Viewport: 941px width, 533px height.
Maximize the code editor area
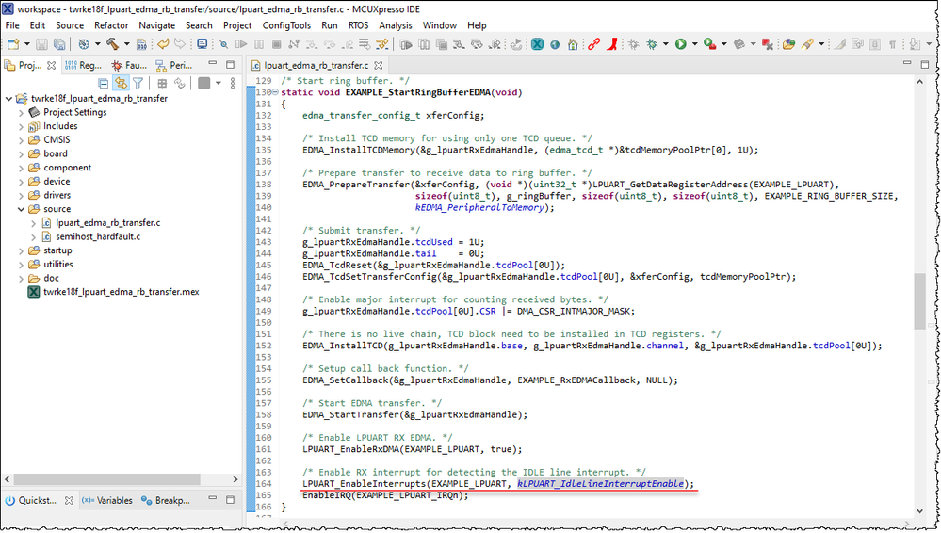pos(924,64)
